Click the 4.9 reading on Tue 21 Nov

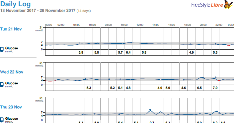(191, 53)
